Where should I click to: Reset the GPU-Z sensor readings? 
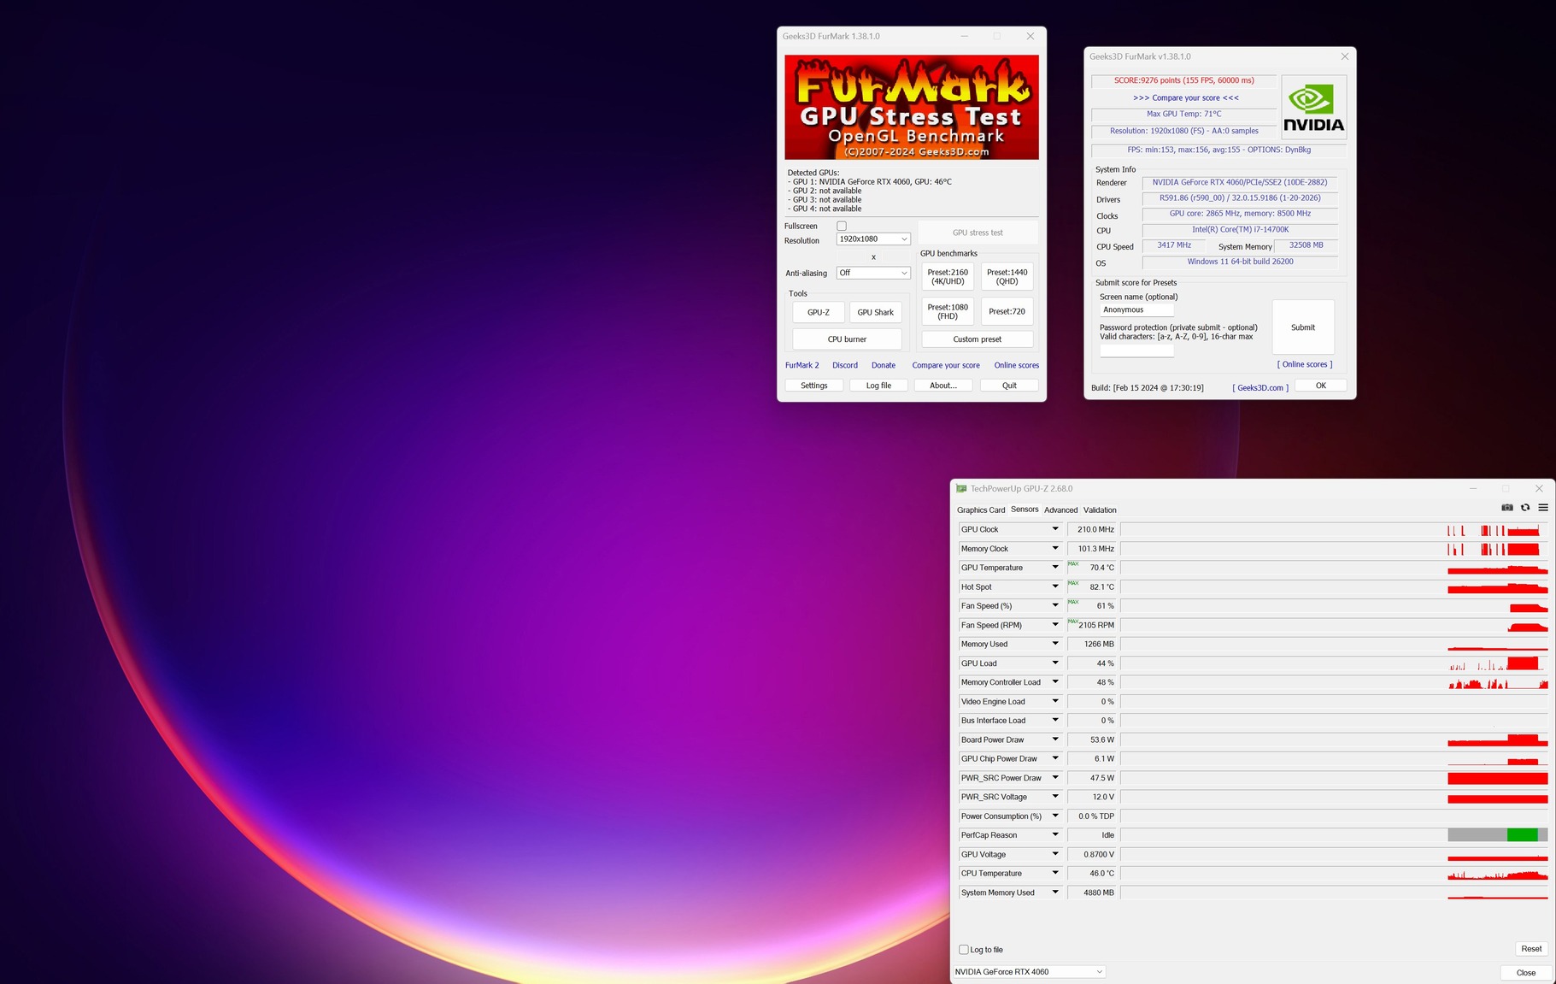pos(1531,949)
